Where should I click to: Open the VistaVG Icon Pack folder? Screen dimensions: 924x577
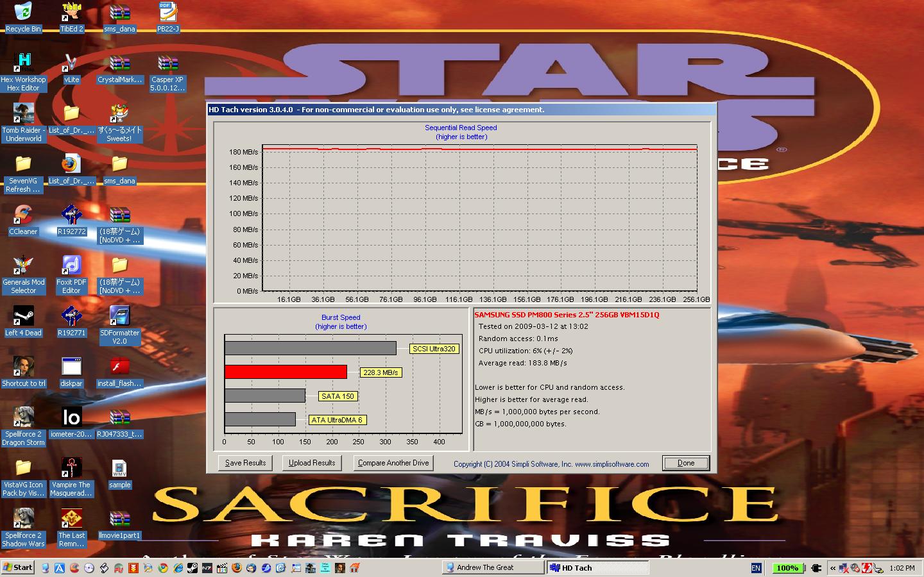pos(23,477)
